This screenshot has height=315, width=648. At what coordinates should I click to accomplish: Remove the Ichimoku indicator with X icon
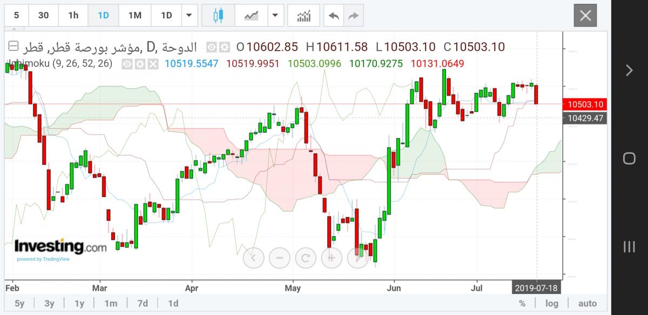pos(153,64)
